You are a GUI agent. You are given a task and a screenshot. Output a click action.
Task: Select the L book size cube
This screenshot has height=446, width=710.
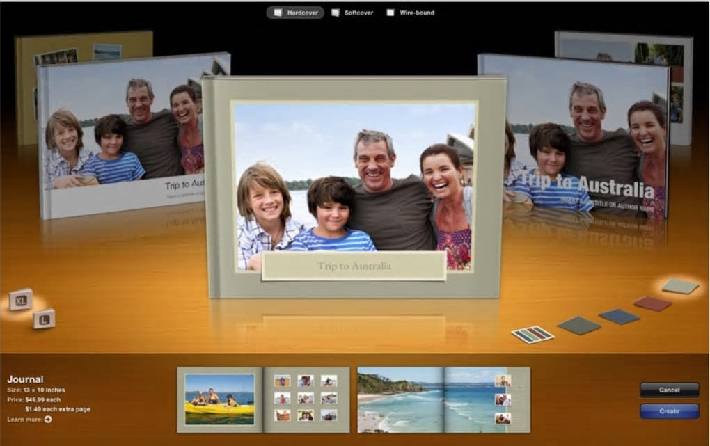pyautogui.click(x=44, y=319)
